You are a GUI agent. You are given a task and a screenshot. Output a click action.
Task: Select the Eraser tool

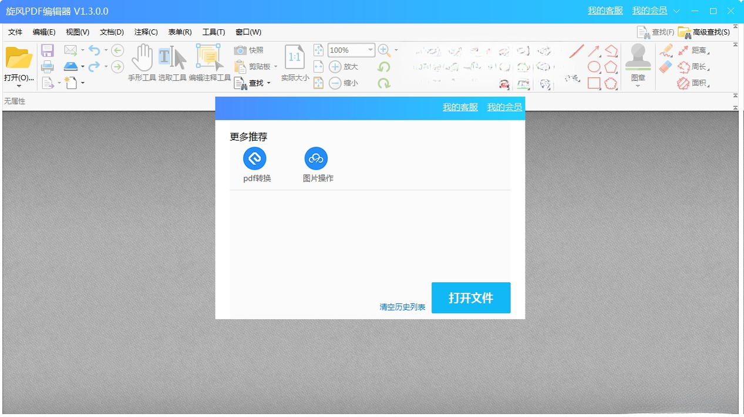tap(665, 67)
